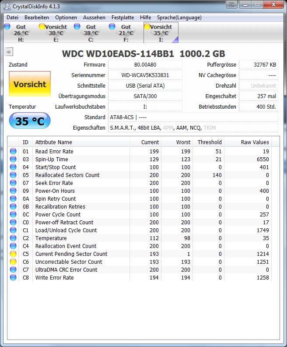Click the 32767 KB buffer size field
Screen dimensions: 287x347
click(259, 64)
